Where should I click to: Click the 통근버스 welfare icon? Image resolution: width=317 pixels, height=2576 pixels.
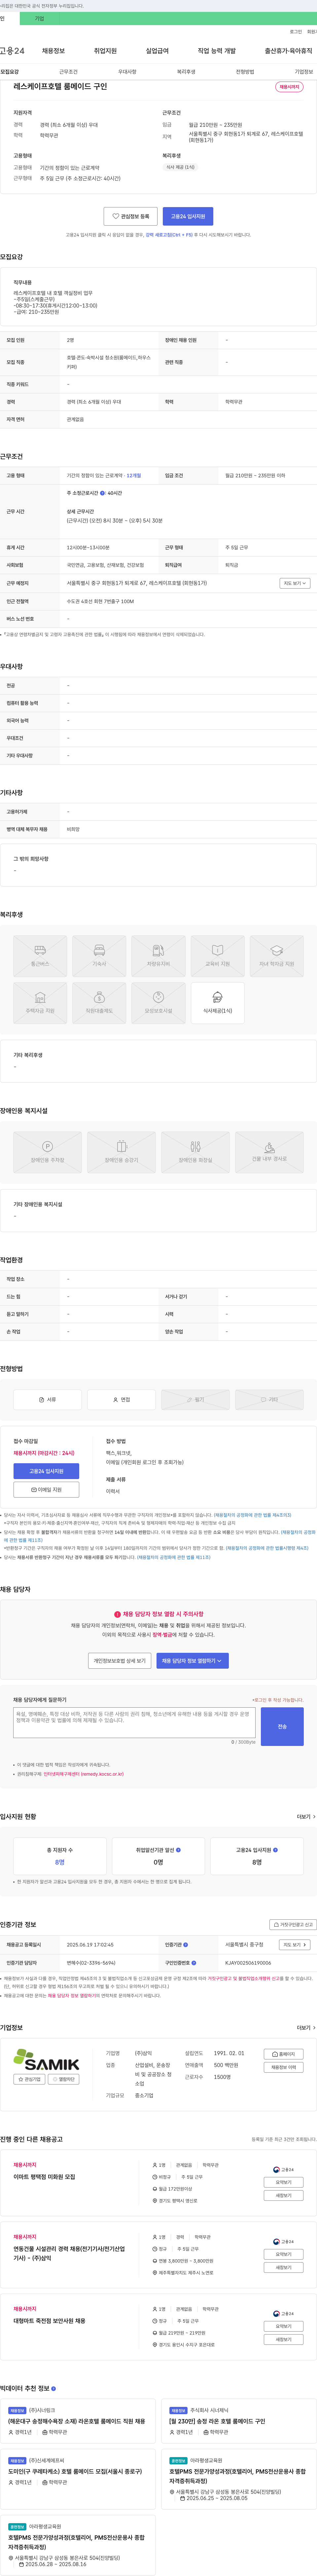pyautogui.click(x=40, y=956)
